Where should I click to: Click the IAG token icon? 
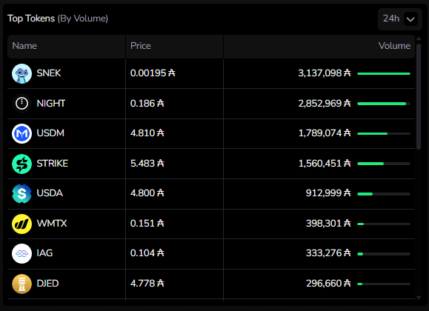tap(22, 253)
